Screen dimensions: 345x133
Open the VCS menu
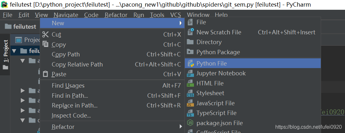(176, 15)
